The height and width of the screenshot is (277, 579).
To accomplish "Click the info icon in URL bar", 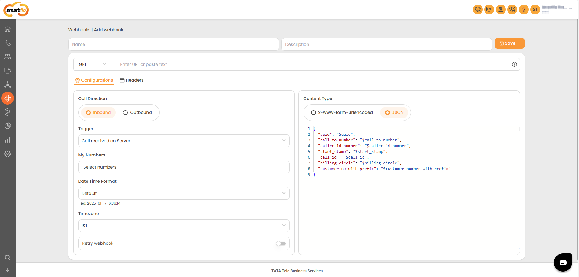I will pyautogui.click(x=514, y=64).
